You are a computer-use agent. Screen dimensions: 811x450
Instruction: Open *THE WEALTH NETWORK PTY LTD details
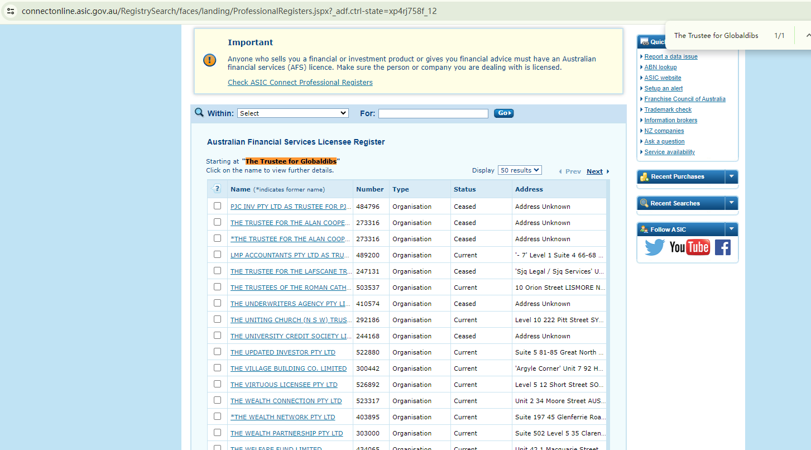coord(283,417)
